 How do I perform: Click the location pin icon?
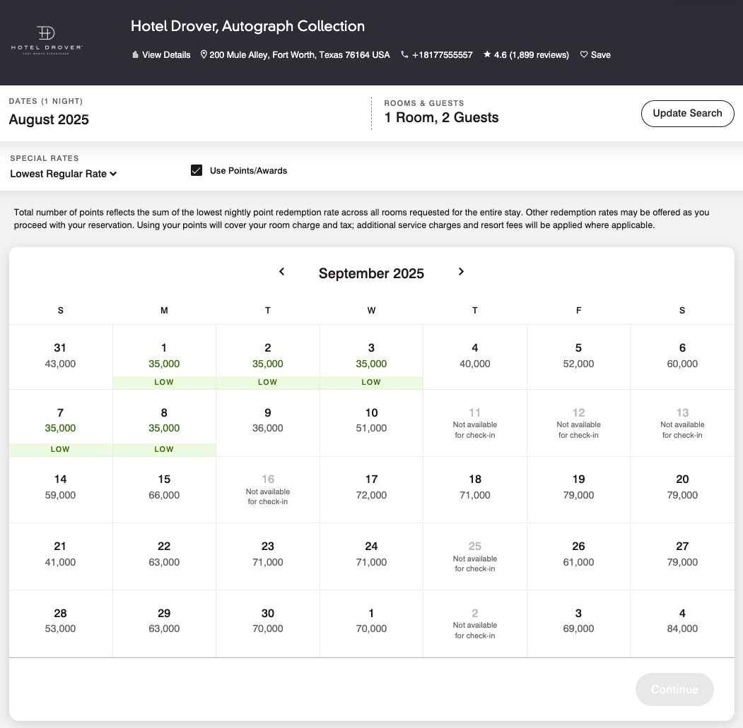click(204, 54)
